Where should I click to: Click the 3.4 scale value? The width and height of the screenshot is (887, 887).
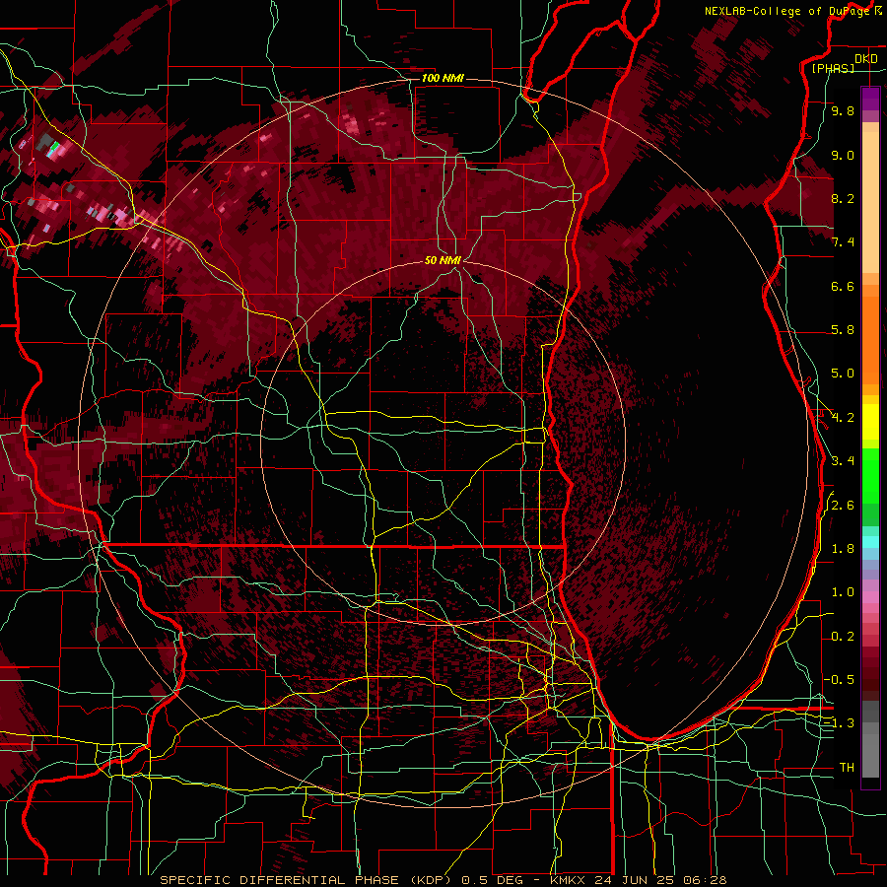pyautogui.click(x=843, y=461)
